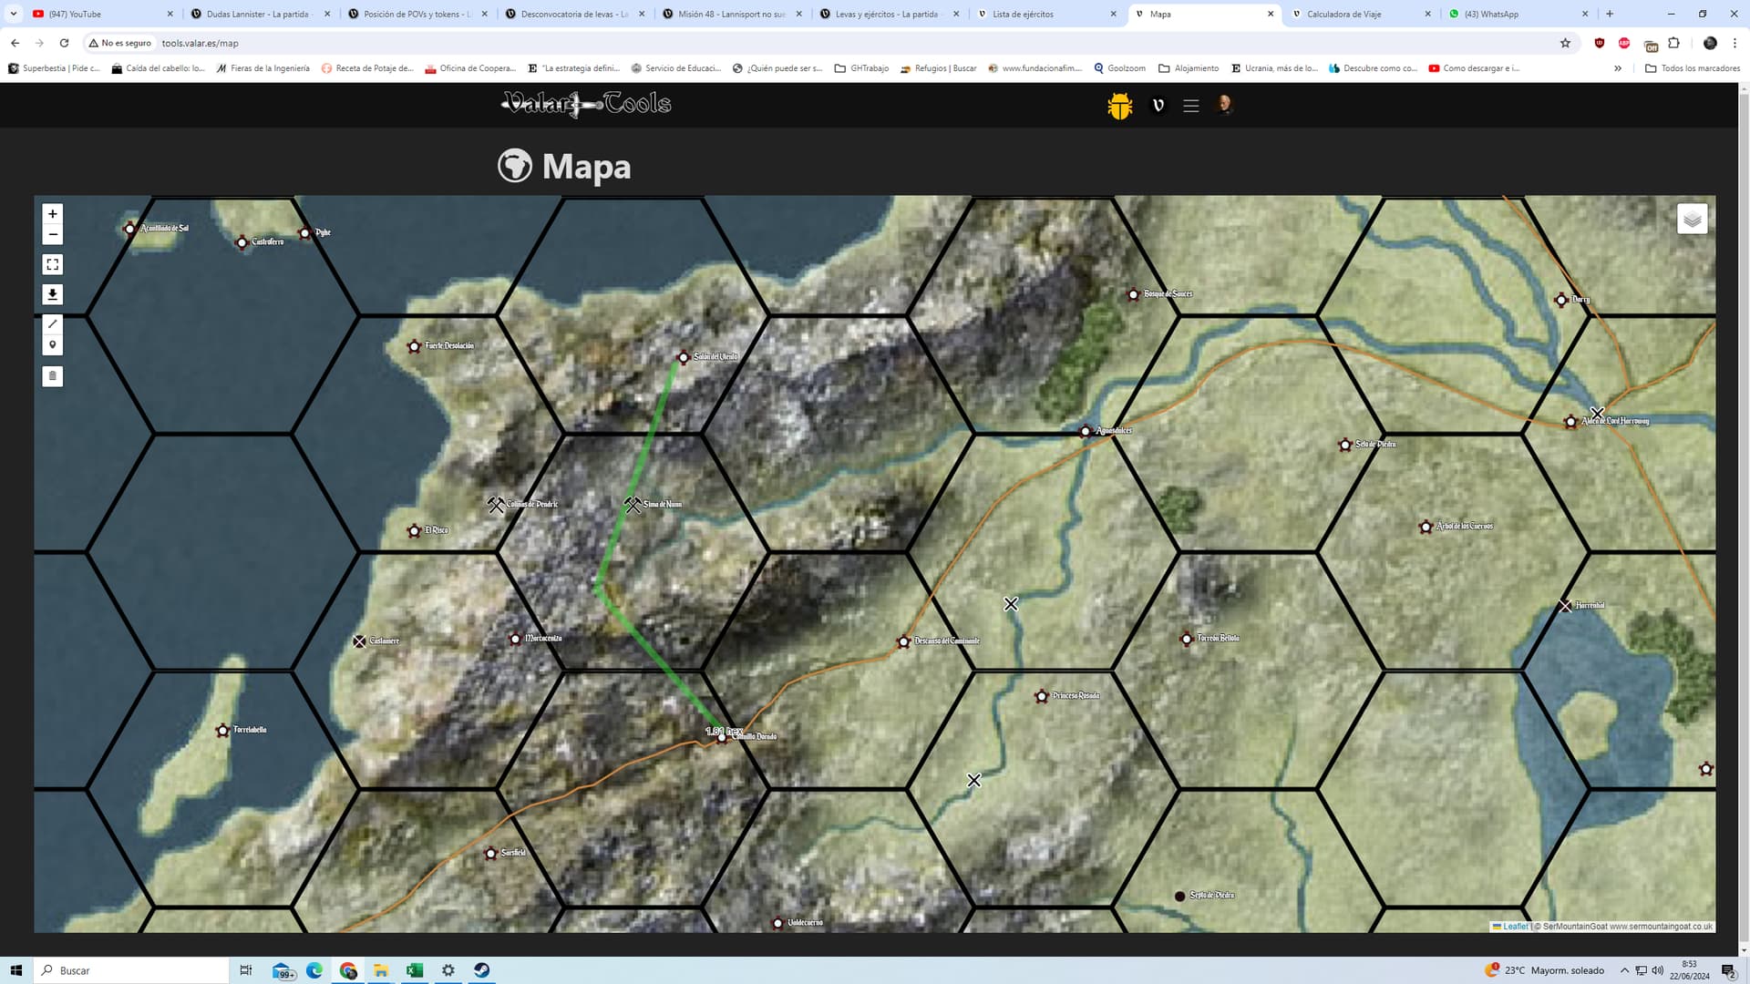Switch to the Calculadora de Viaje tab
Image resolution: width=1750 pixels, height=984 pixels.
(x=1360, y=14)
